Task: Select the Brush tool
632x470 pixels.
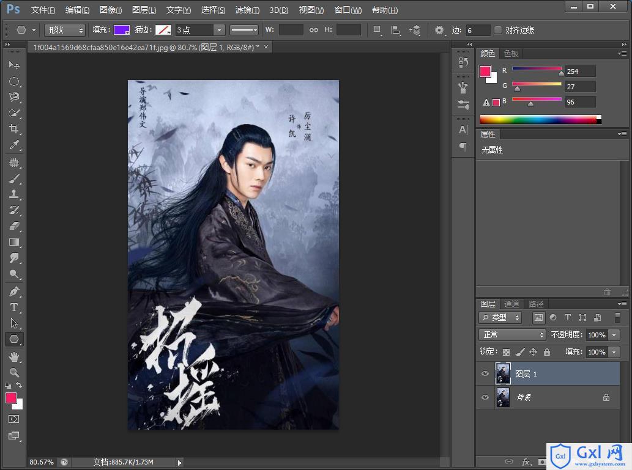Action: tap(14, 178)
